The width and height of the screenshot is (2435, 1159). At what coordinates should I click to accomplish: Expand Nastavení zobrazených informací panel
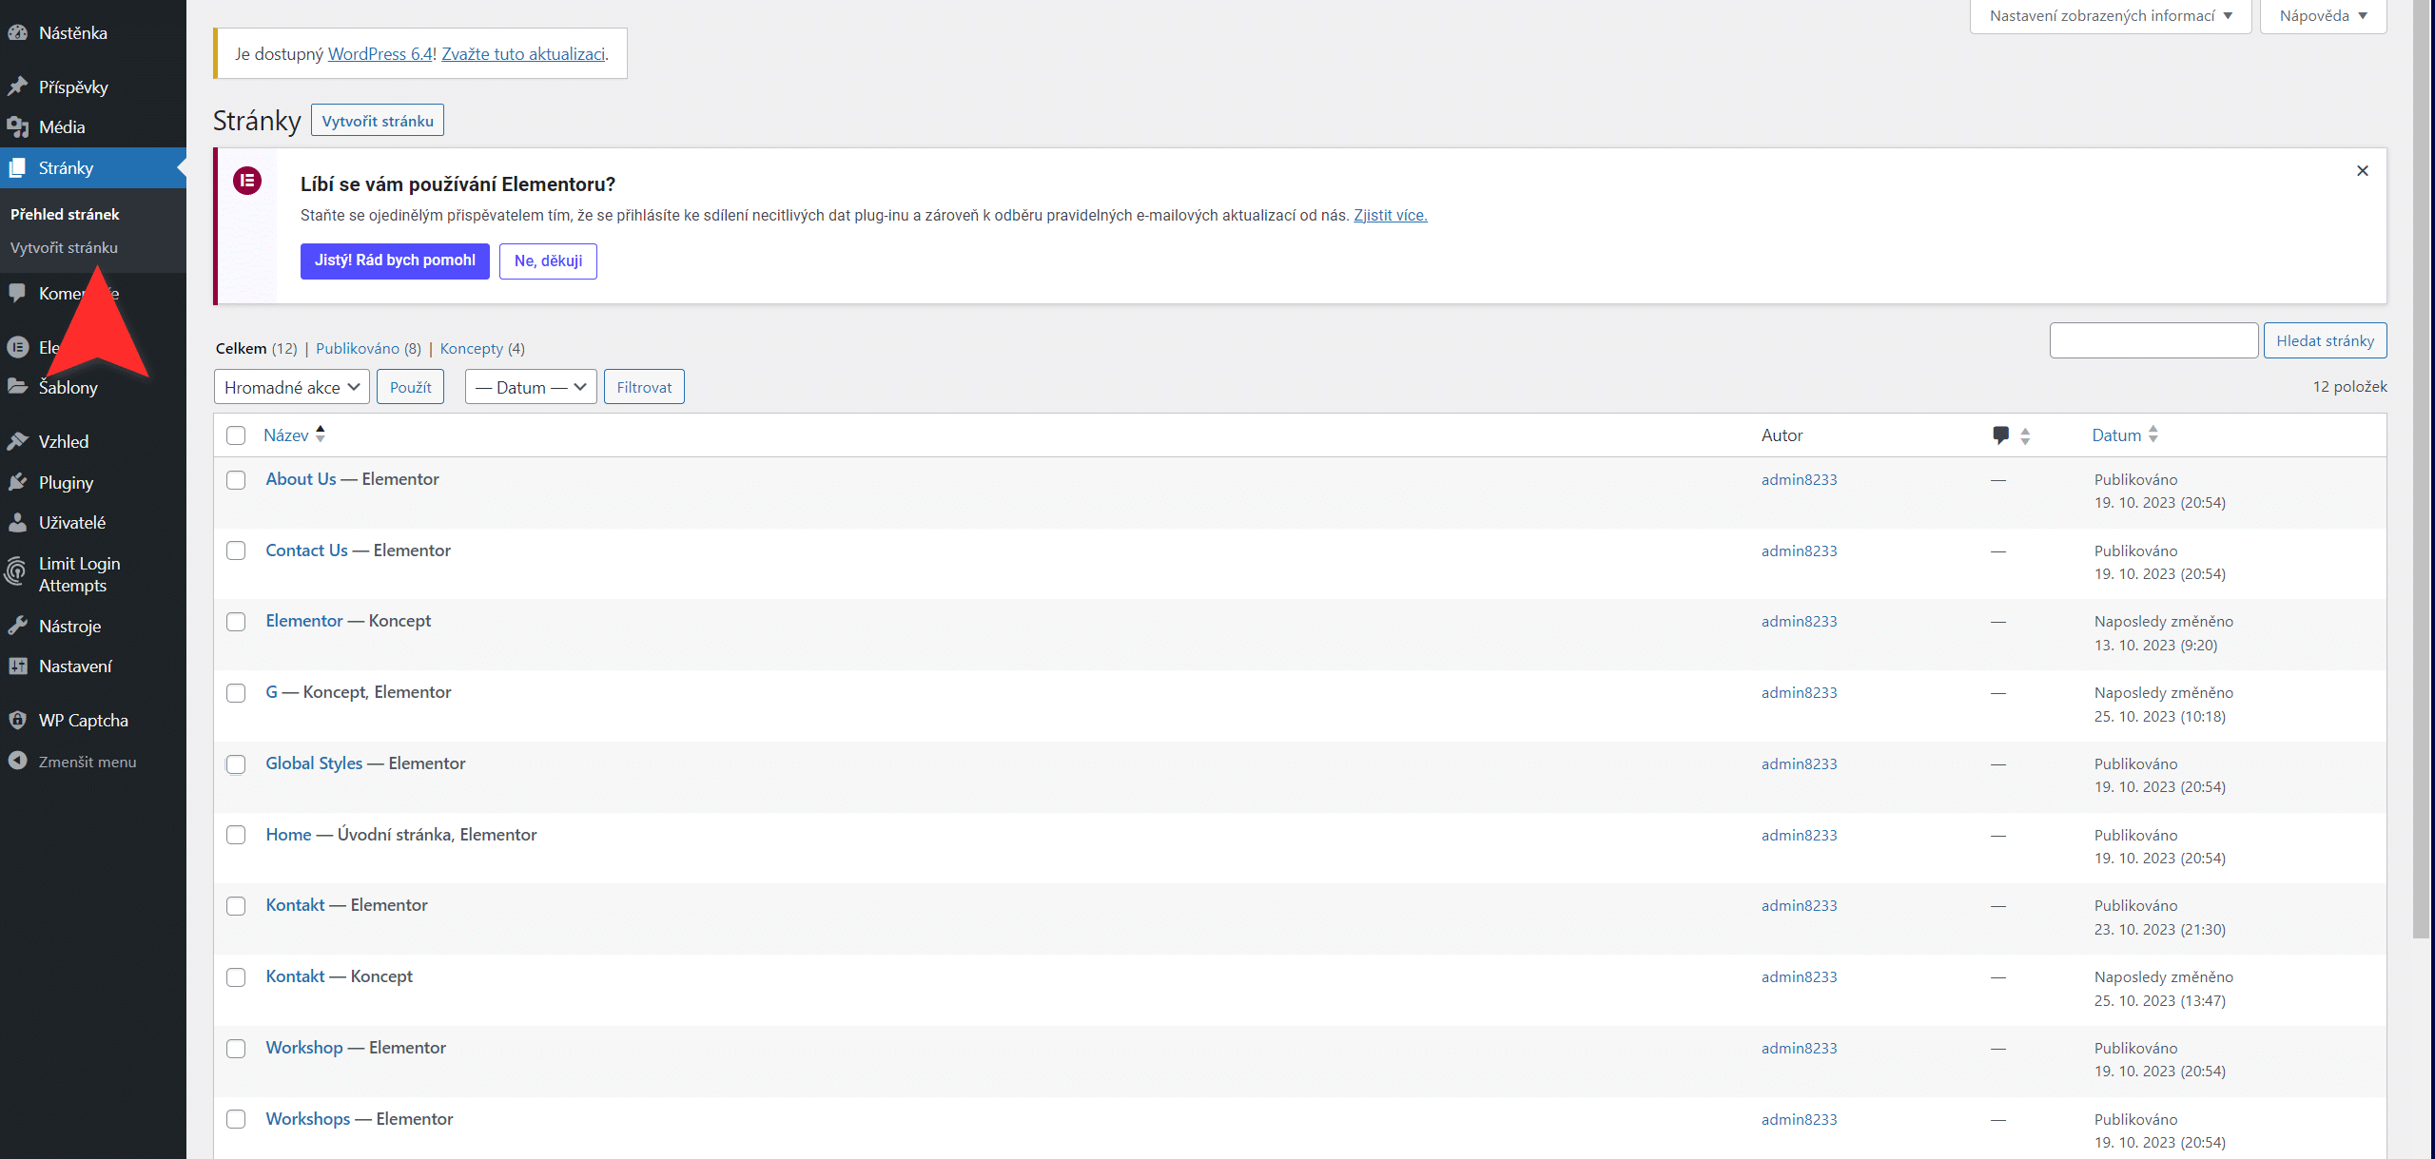(x=2110, y=16)
